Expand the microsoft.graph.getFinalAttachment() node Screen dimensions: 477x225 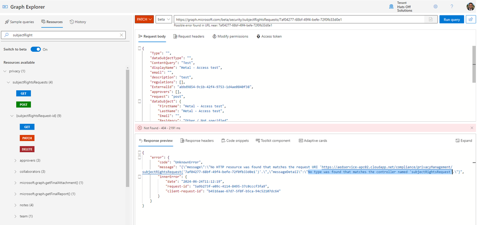point(16,183)
